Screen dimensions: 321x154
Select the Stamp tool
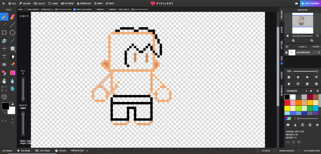click(x=13, y=65)
